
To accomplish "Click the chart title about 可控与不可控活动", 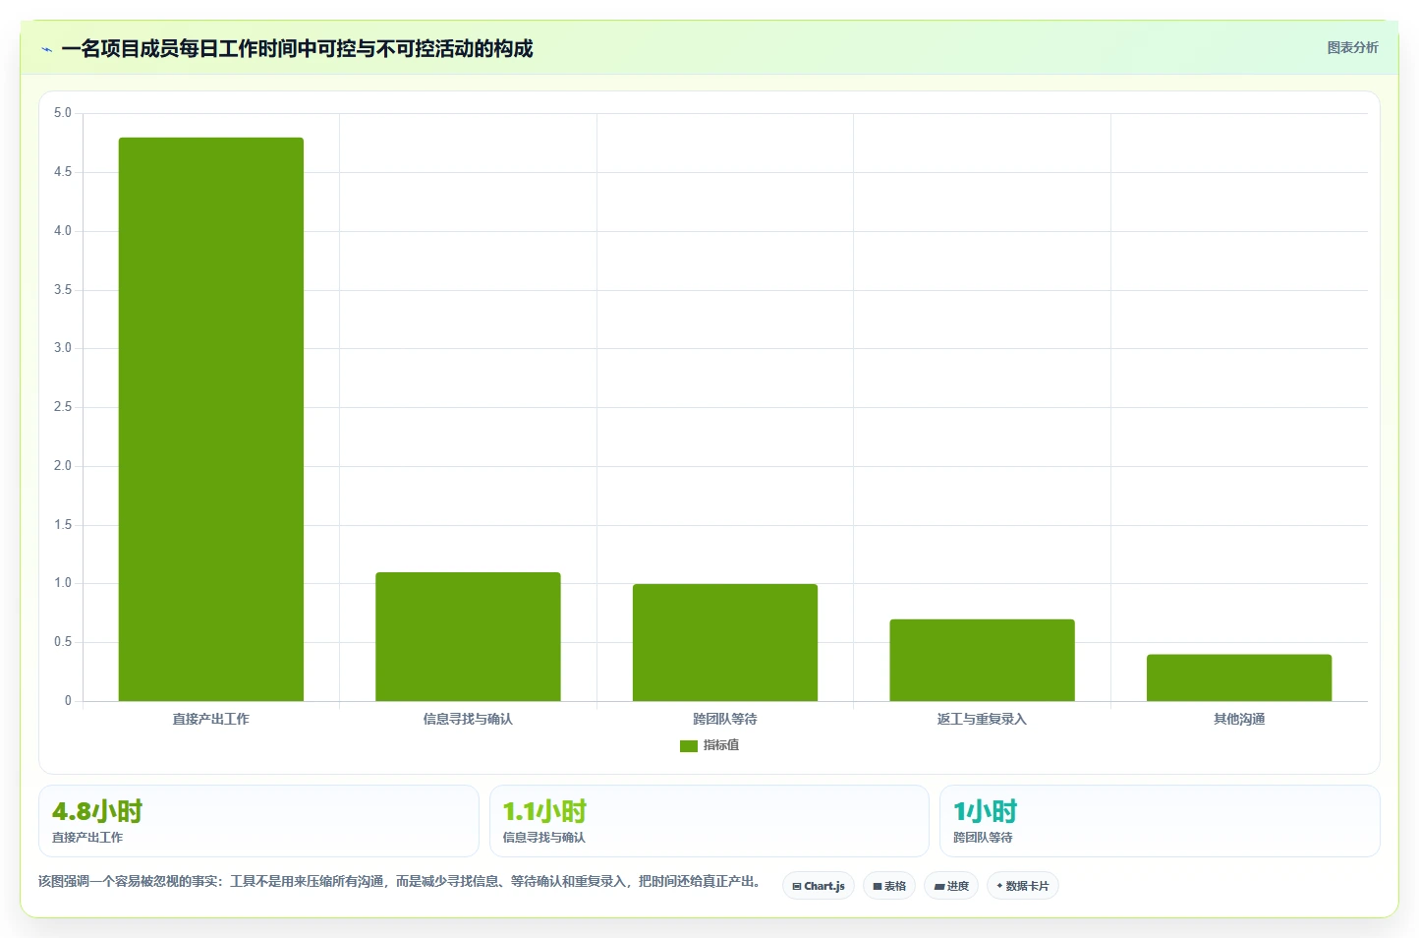I will pyautogui.click(x=297, y=49).
